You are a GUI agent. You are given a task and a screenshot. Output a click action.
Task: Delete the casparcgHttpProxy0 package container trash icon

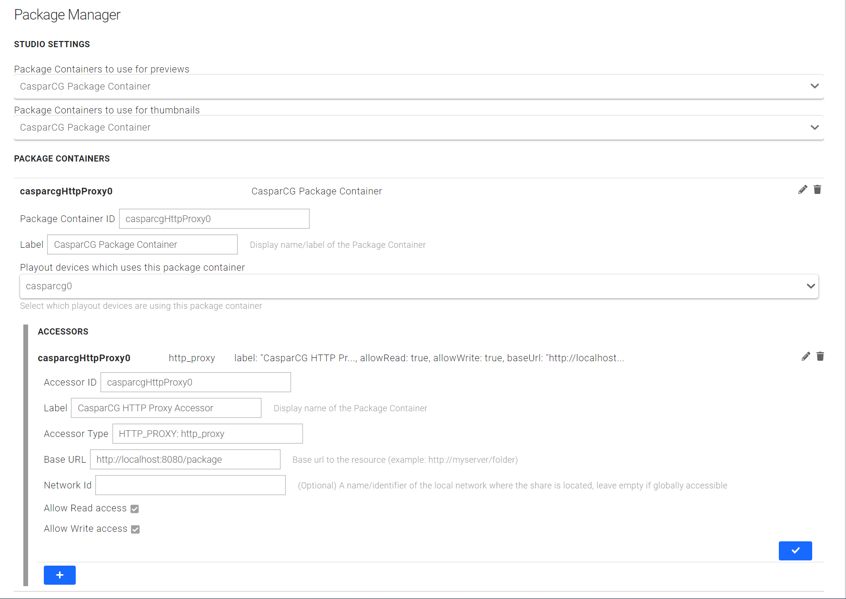click(x=817, y=190)
